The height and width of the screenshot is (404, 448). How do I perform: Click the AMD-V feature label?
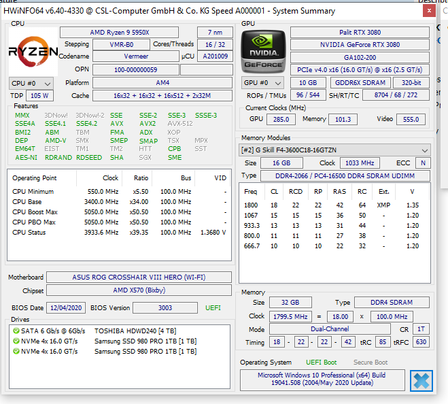(x=56, y=141)
